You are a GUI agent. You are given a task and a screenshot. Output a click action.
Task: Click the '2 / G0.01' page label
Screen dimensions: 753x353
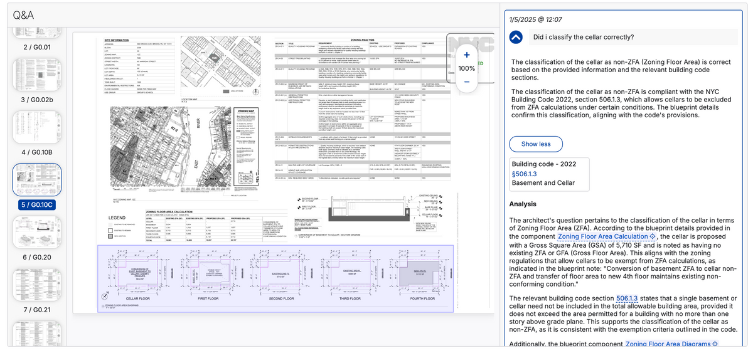[x=37, y=48]
